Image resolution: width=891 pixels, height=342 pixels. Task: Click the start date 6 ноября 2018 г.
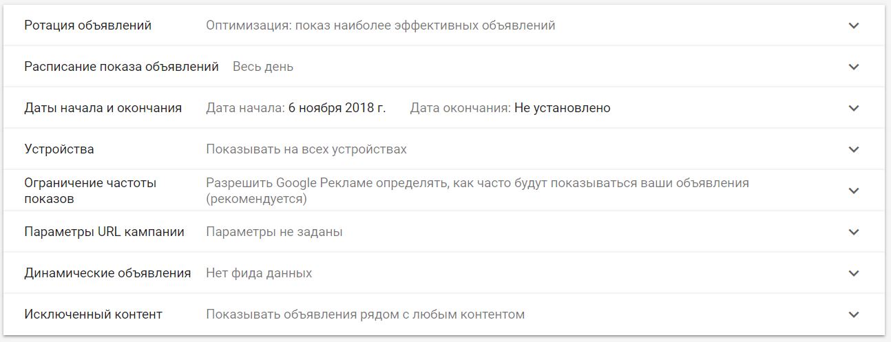click(x=337, y=108)
